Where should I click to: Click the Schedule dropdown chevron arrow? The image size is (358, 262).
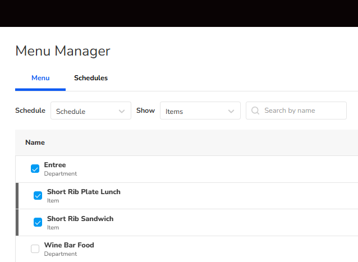pyautogui.click(x=122, y=111)
